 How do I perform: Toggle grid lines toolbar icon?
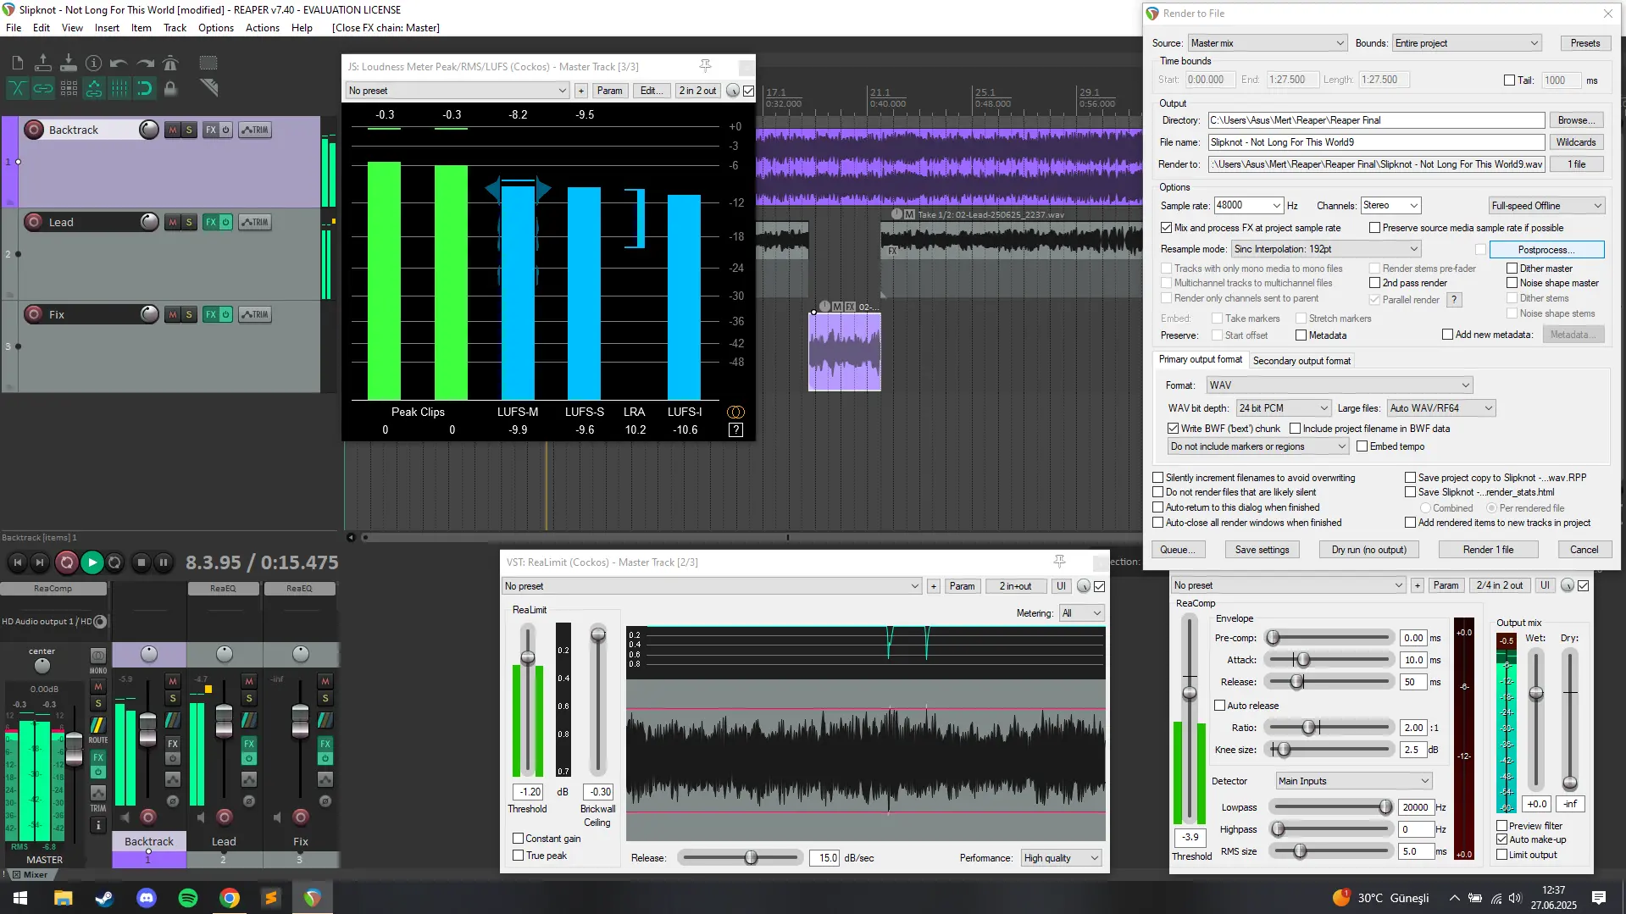click(x=119, y=88)
